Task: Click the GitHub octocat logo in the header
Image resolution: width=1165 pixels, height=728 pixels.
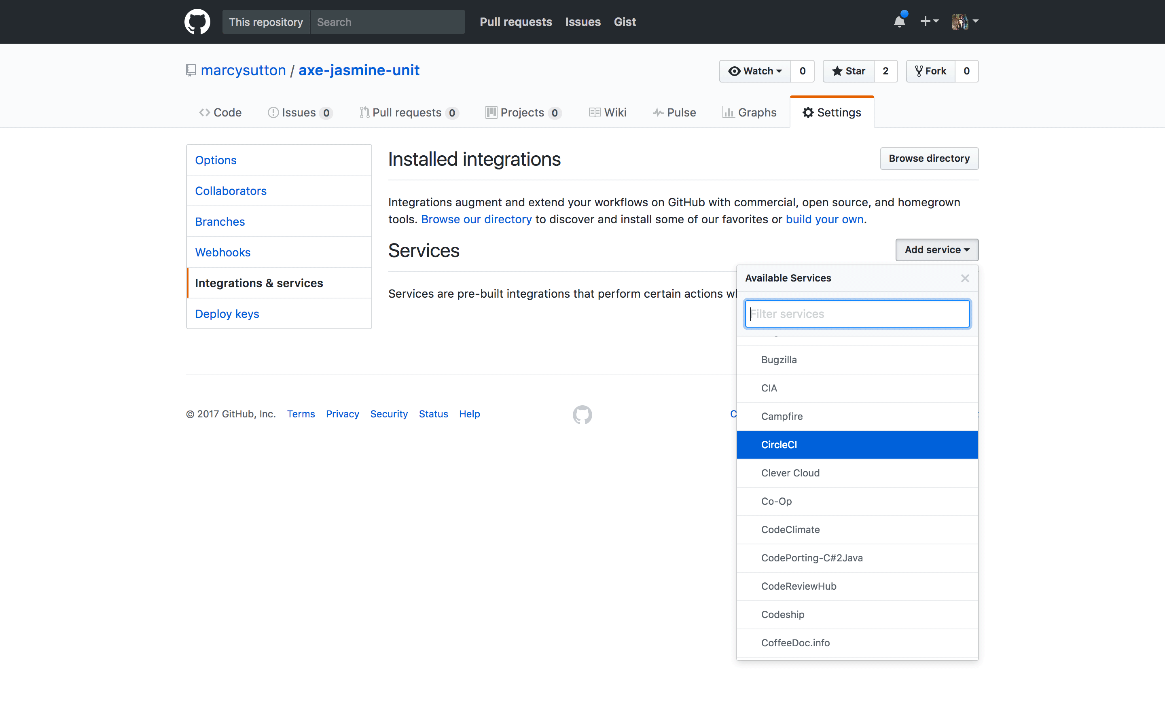Action: point(197,21)
